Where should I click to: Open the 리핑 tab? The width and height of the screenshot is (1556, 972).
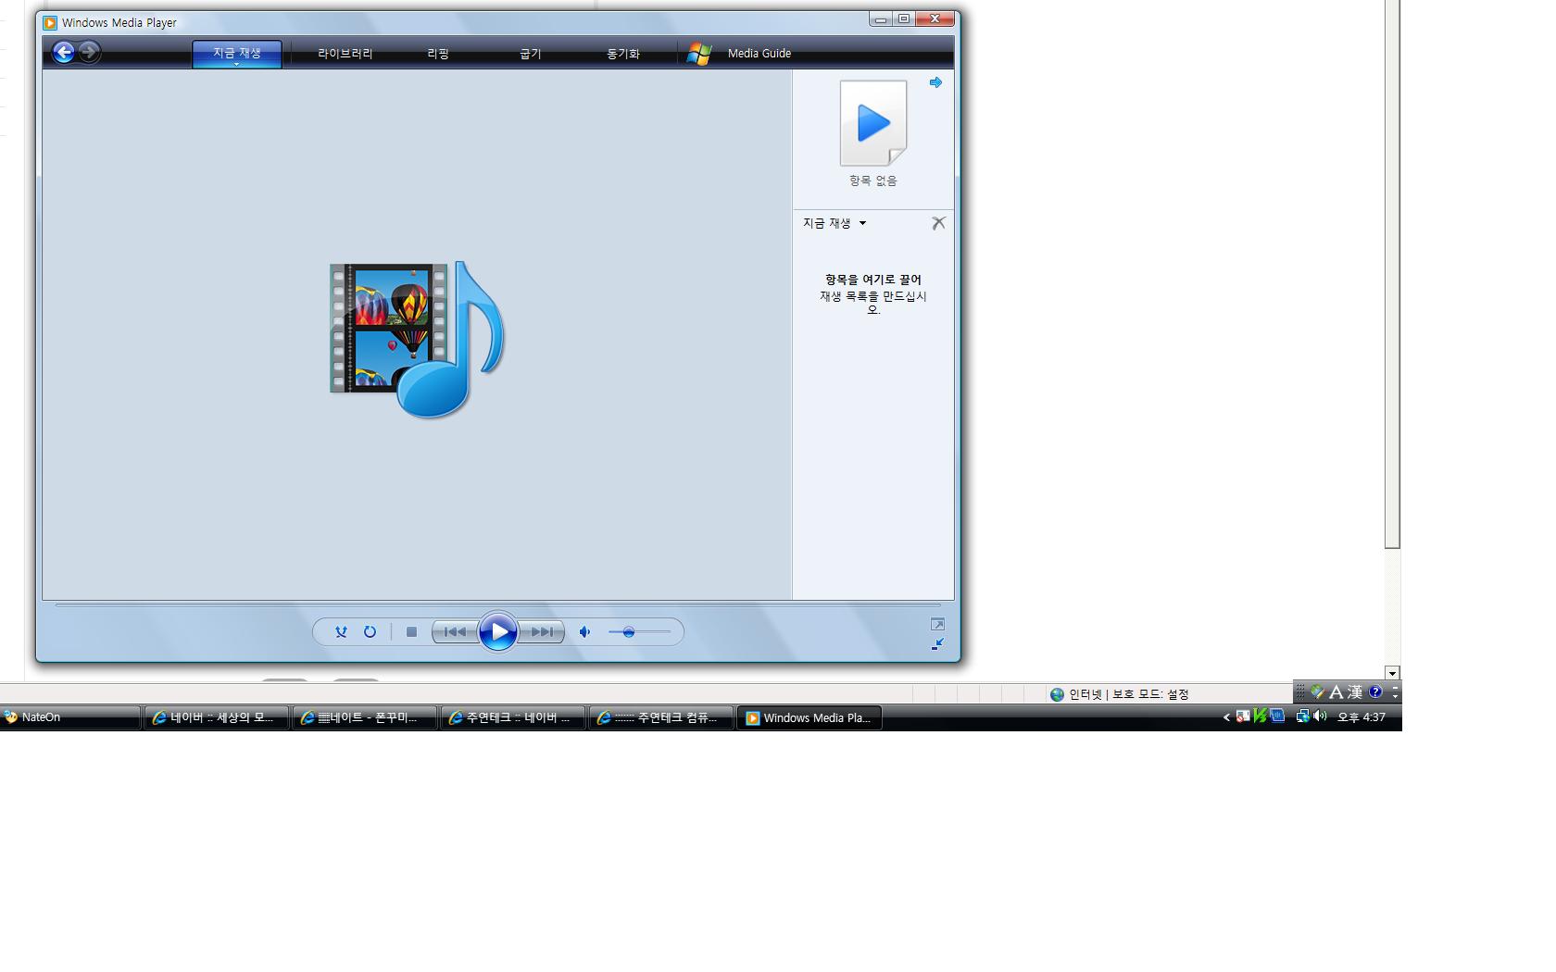pyautogui.click(x=438, y=54)
